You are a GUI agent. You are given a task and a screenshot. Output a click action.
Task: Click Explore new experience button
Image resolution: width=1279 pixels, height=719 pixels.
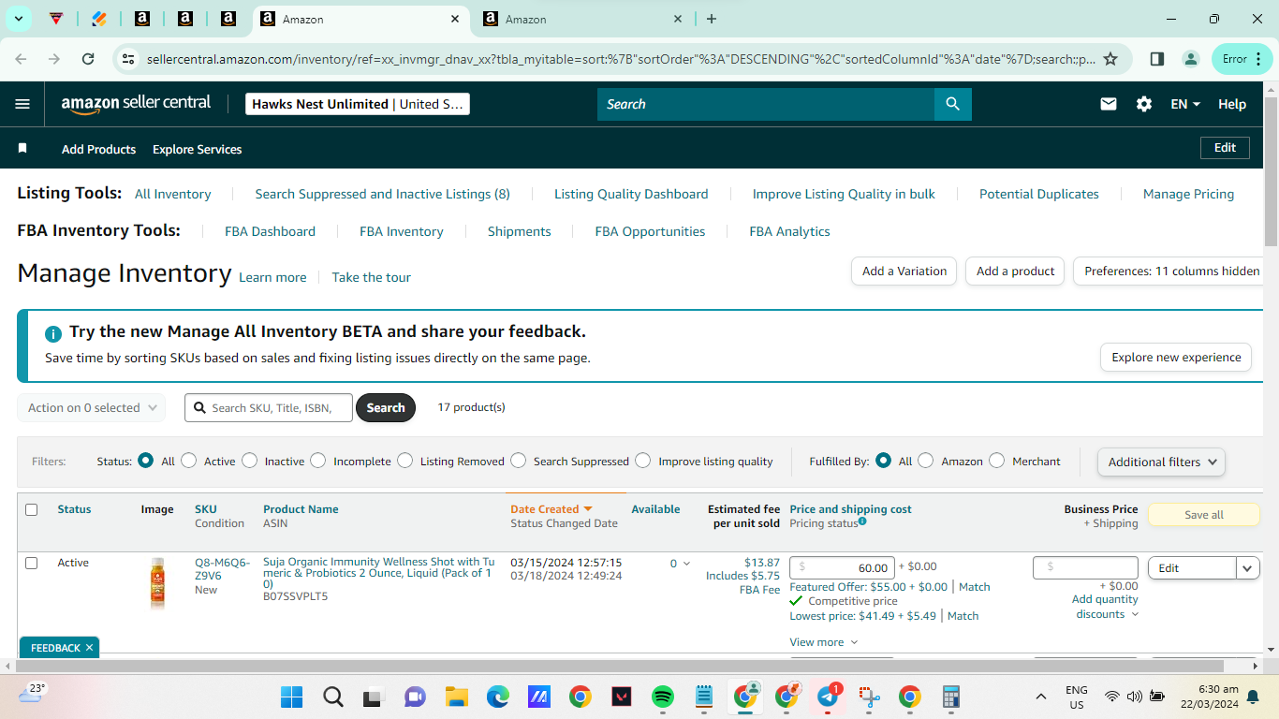coord(1176,358)
